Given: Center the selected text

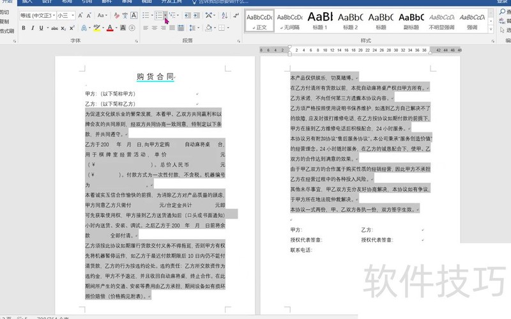Looking at the screenshot, I should [155, 28].
